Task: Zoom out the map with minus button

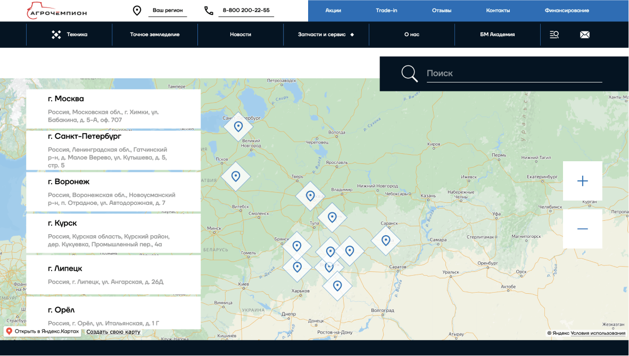Action: click(x=582, y=229)
